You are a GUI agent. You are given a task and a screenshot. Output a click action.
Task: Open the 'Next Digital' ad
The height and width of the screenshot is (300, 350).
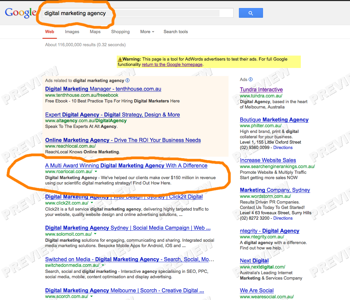(254, 261)
